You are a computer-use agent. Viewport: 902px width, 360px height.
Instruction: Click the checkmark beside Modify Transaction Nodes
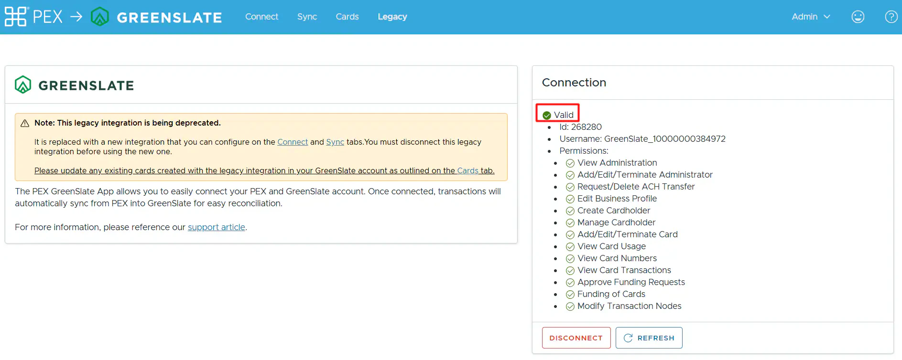pos(570,307)
